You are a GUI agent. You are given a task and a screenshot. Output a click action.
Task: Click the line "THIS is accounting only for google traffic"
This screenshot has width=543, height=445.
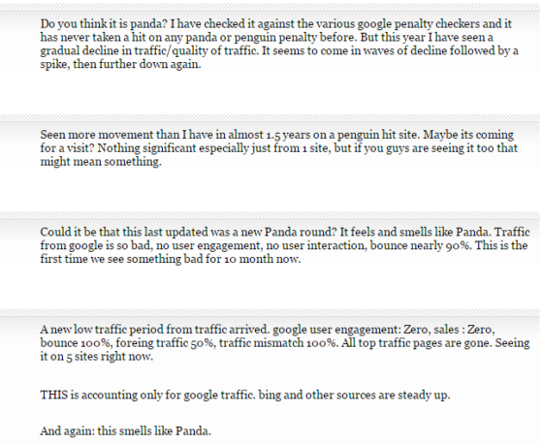click(x=245, y=396)
